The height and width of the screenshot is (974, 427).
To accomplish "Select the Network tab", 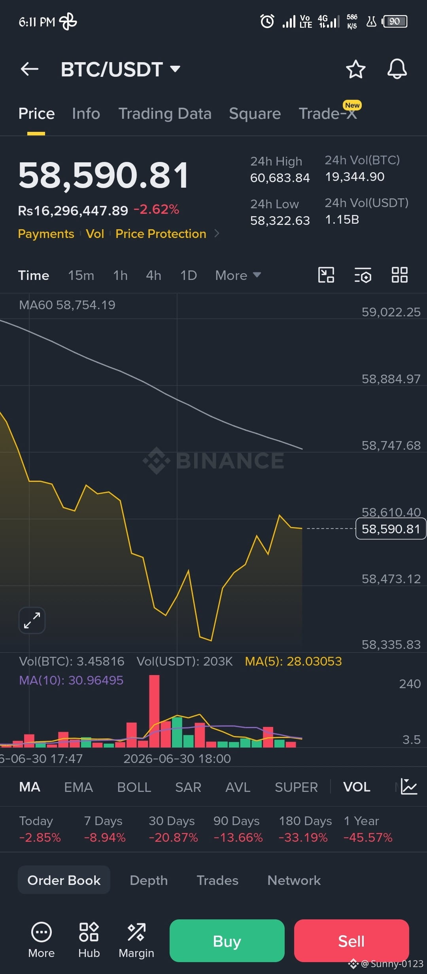I will coord(294,880).
